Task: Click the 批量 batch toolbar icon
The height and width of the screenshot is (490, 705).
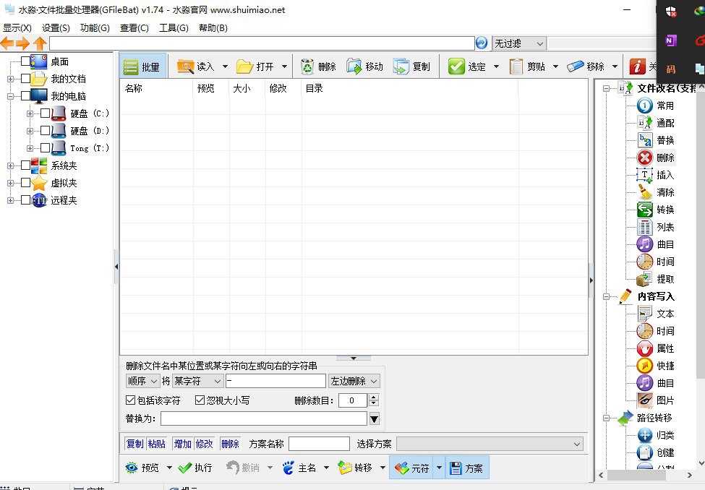Action: pos(131,66)
